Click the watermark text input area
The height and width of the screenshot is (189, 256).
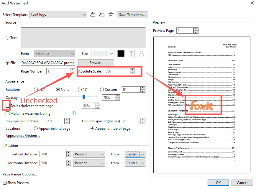tap(83, 38)
